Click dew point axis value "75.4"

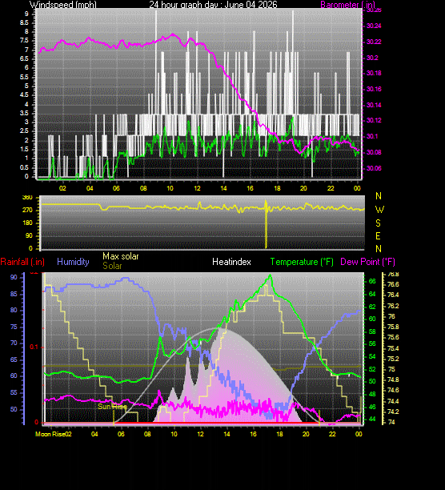(393, 348)
